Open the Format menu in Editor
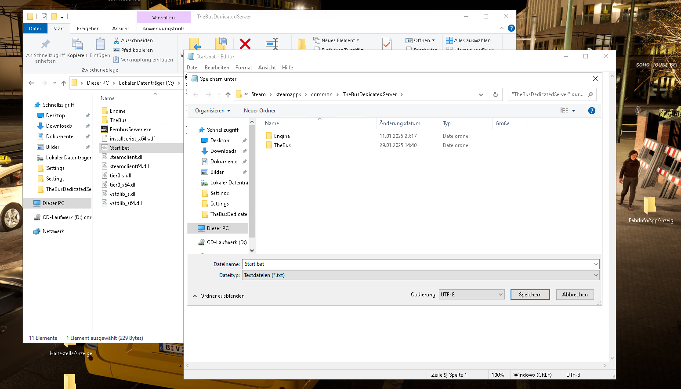 pyautogui.click(x=243, y=68)
